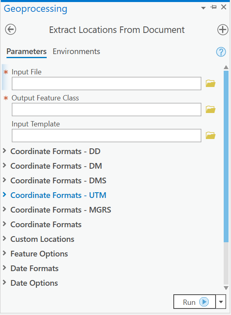This screenshot has height=315, width=231.
Task: Browse folder for Input Template
Action: coord(211,135)
